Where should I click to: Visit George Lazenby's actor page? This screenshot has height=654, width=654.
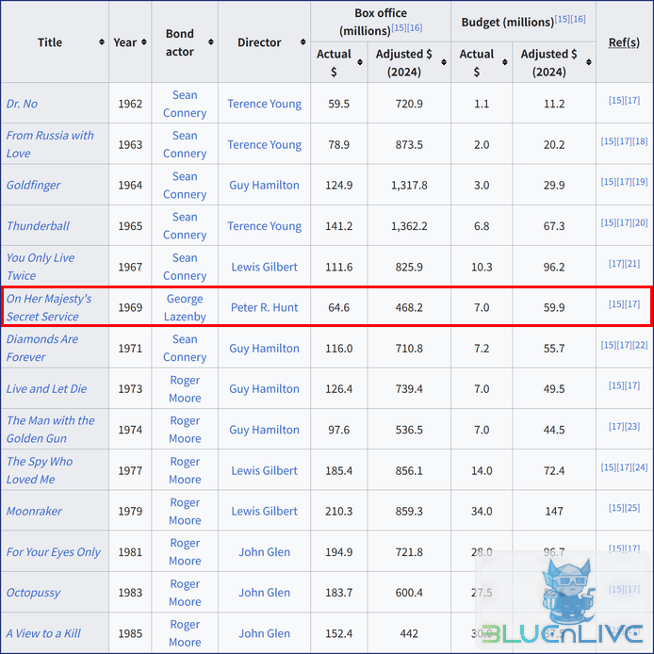coord(185,307)
